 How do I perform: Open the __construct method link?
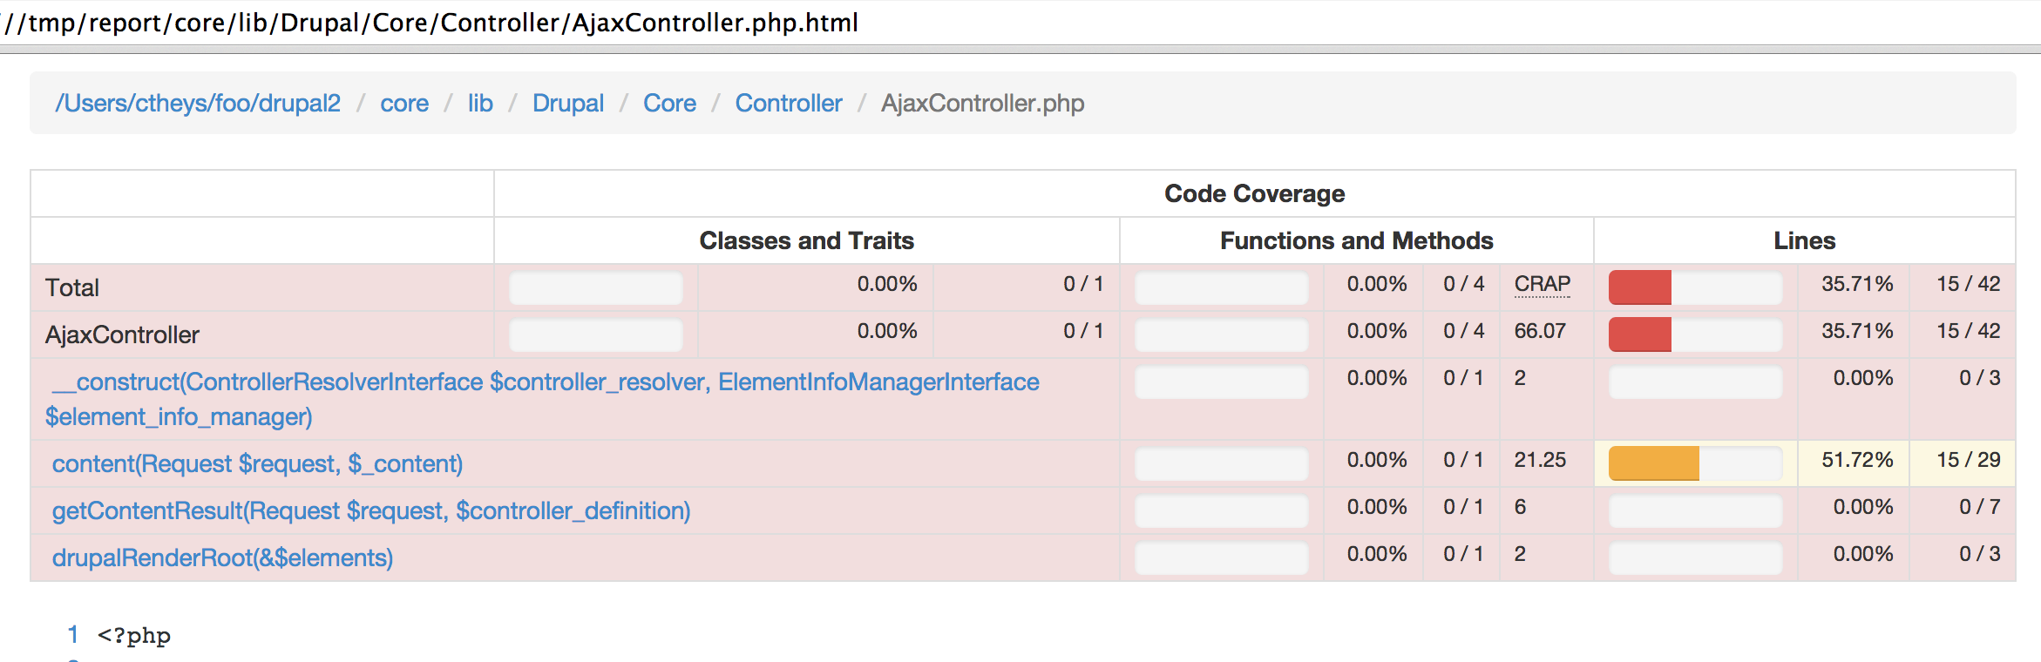click(x=542, y=399)
